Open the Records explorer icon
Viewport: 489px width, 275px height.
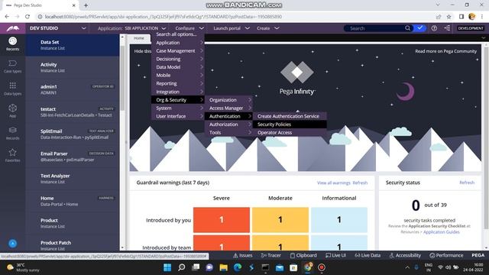(12, 133)
